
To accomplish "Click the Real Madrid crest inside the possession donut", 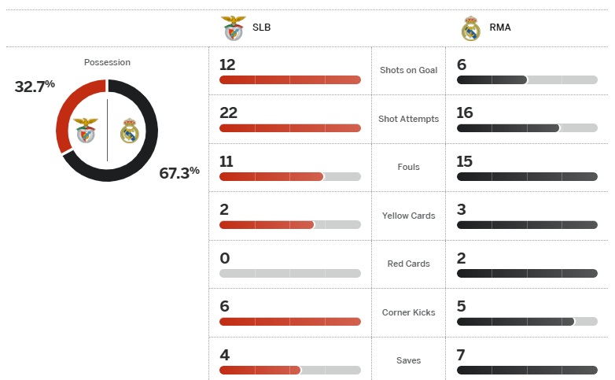I will (x=129, y=131).
